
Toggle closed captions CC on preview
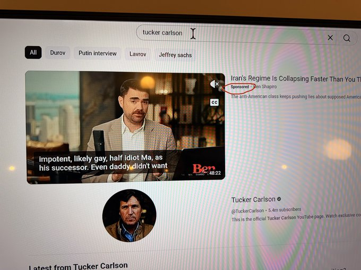point(214,102)
